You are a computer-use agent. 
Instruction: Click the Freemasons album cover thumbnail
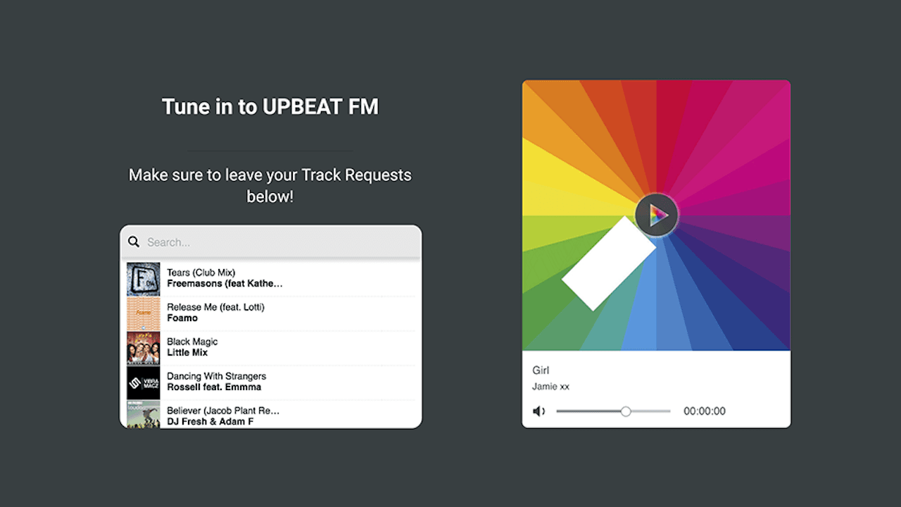[x=143, y=278]
